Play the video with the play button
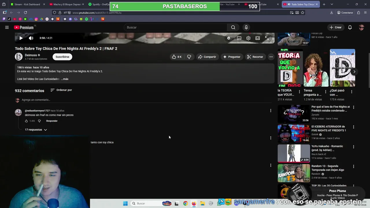 pos(21,38)
